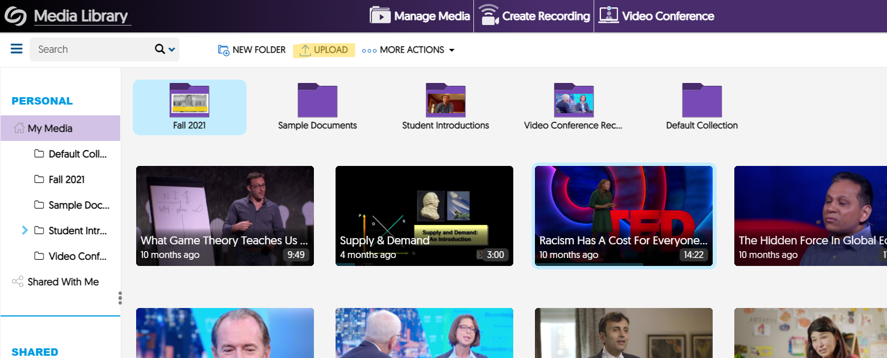Screen dimensions: 887x358
Task: Select My Media in sidebar
Action: pos(60,128)
